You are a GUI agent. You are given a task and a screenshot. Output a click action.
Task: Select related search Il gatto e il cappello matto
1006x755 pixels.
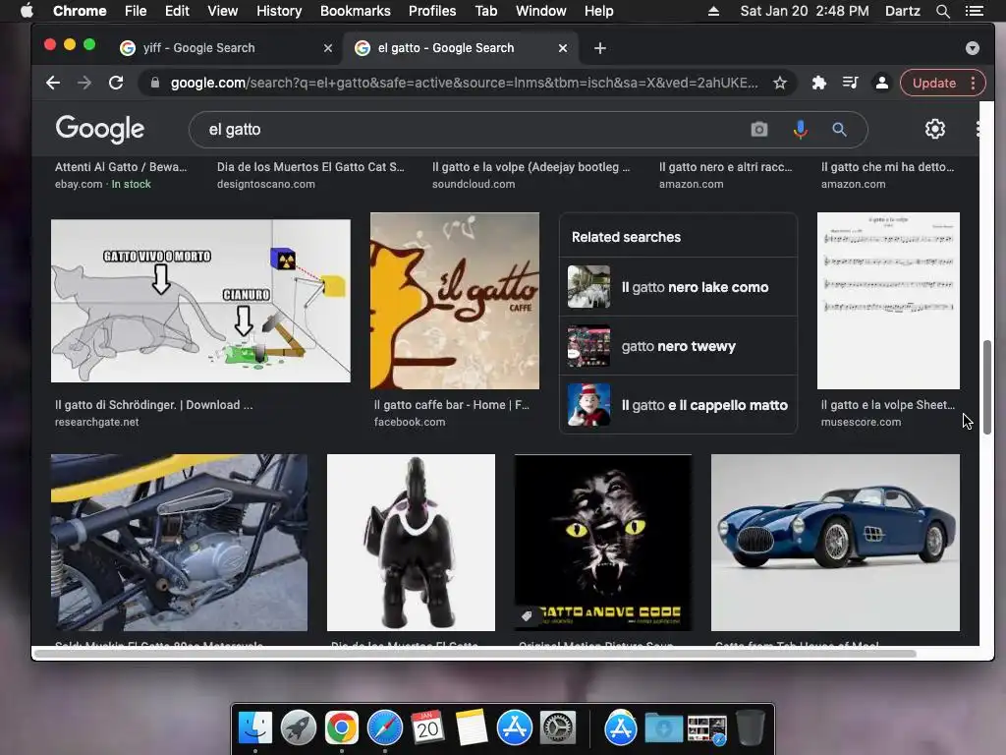coord(678,405)
